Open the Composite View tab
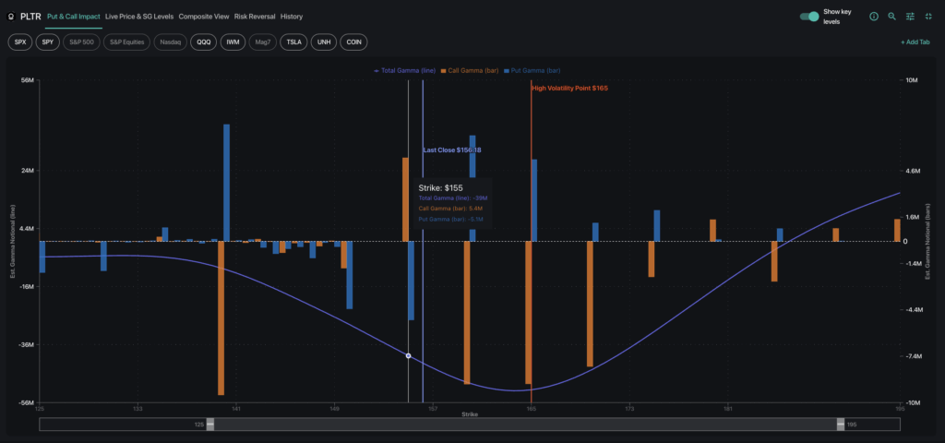This screenshot has width=945, height=443. tap(204, 17)
